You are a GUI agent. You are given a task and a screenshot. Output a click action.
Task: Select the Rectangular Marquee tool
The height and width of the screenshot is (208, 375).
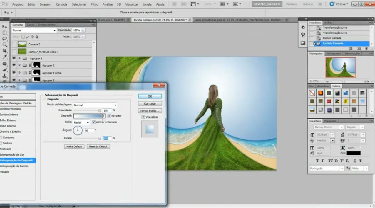(x=5, y=33)
